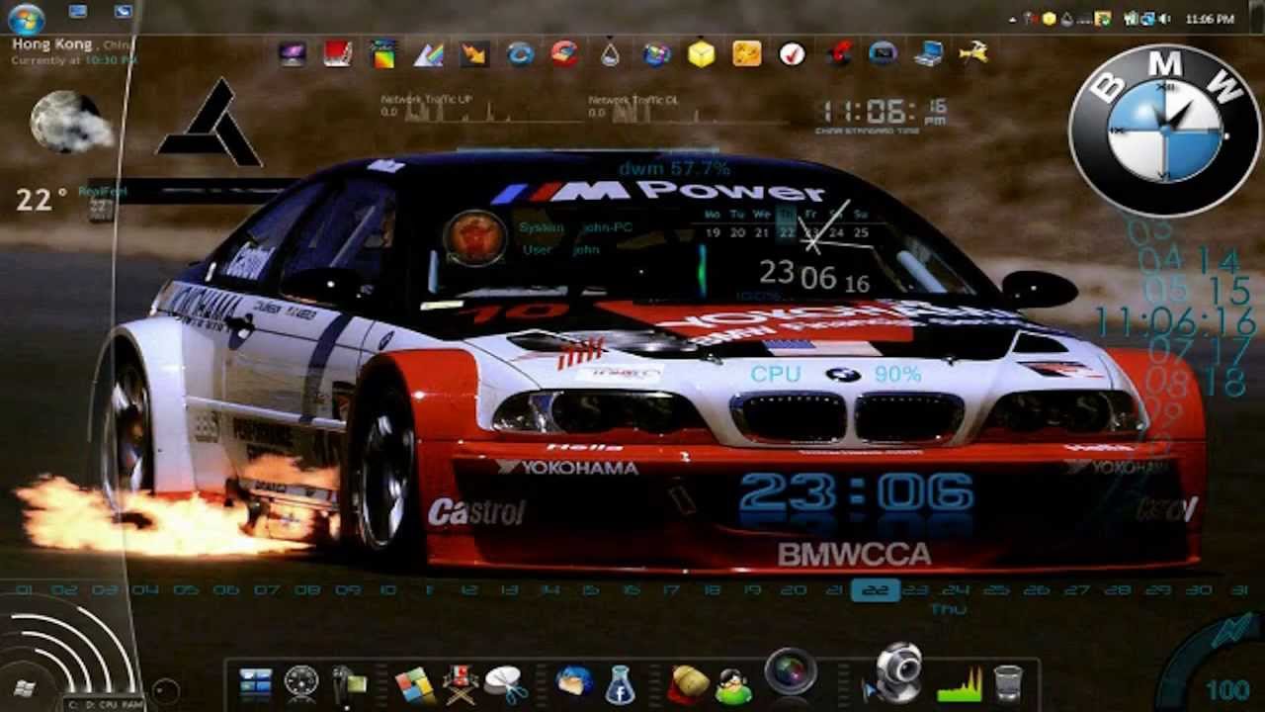
Task: Click the Assassin's Creed Abstergo logo widget
Action: (x=209, y=123)
